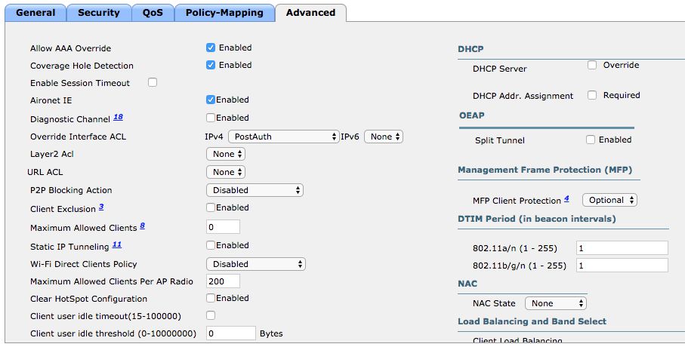Expand Wi-Fi Direct Clients Policy dropdown
This screenshot has width=685, height=347.
pos(256,264)
